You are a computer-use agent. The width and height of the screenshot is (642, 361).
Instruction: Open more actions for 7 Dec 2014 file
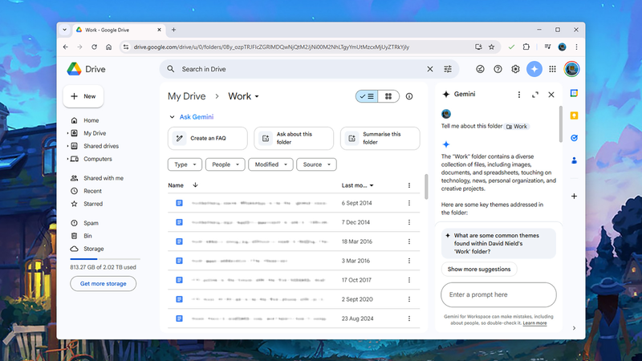pyautogui.click(x=409, y=222)
